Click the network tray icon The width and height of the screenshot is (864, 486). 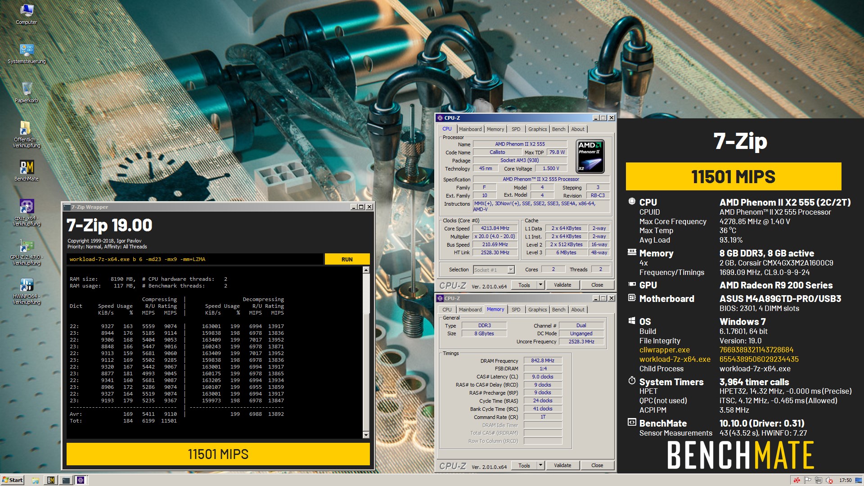pyautogui.click(x=819, y=480)
